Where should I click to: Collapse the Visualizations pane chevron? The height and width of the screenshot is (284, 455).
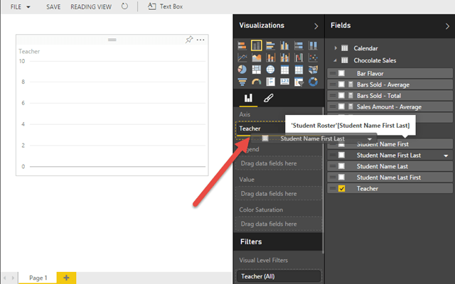[x=316, y=26]
